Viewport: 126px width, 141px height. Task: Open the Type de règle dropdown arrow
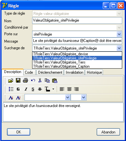point(119,14)
